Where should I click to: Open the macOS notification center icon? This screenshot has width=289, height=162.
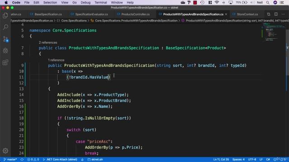(282, 3)
